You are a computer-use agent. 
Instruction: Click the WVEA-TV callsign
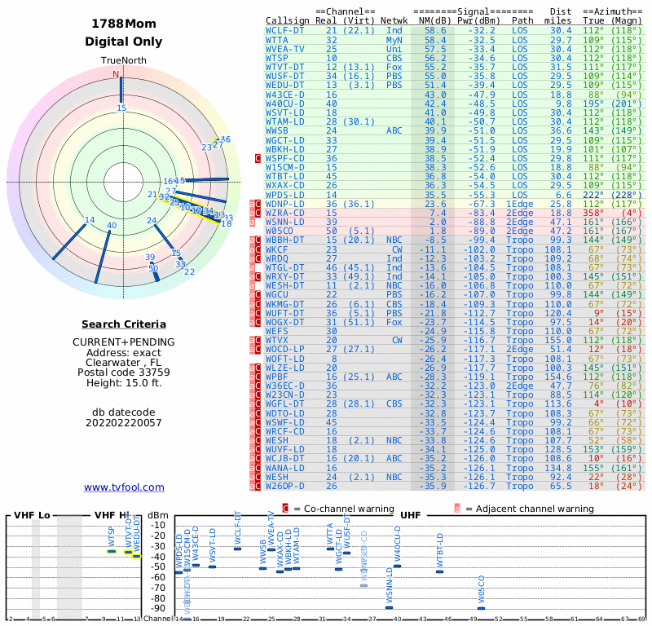point(284,49)
